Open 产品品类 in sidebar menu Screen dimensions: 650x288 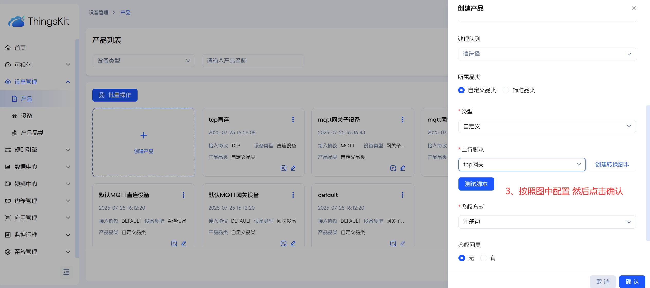(x=32, y=133)
